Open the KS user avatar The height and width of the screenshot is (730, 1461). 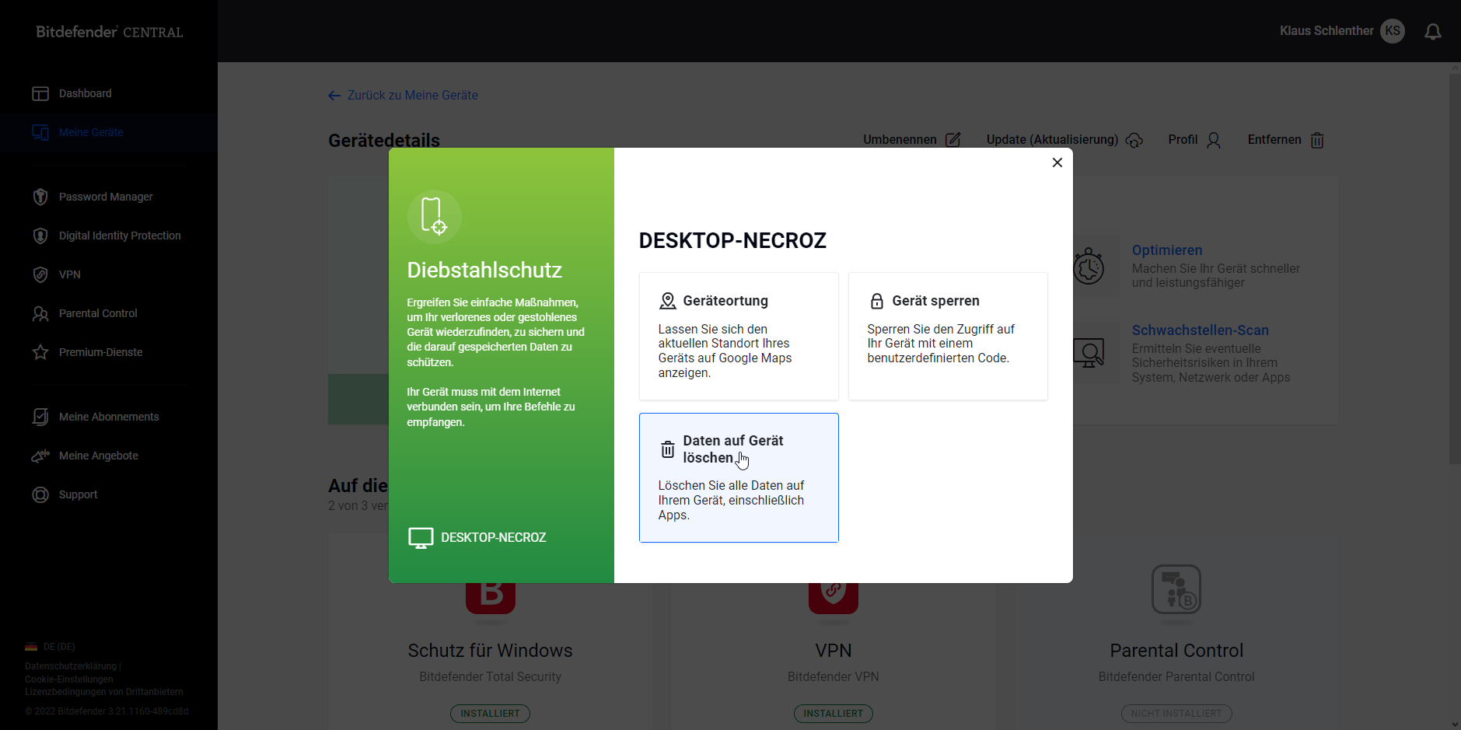[1392, 31]
